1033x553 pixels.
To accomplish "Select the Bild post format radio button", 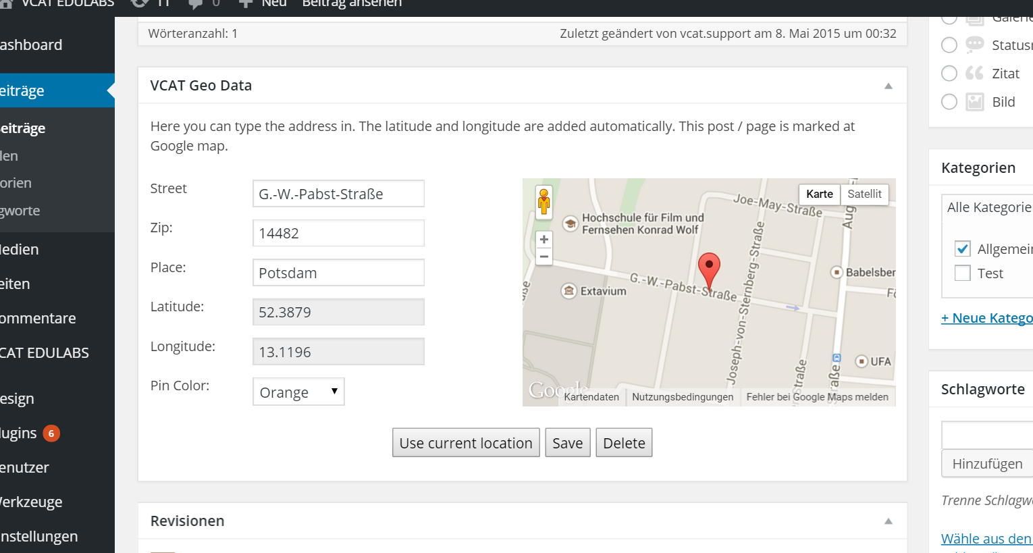I will (949, 102).
